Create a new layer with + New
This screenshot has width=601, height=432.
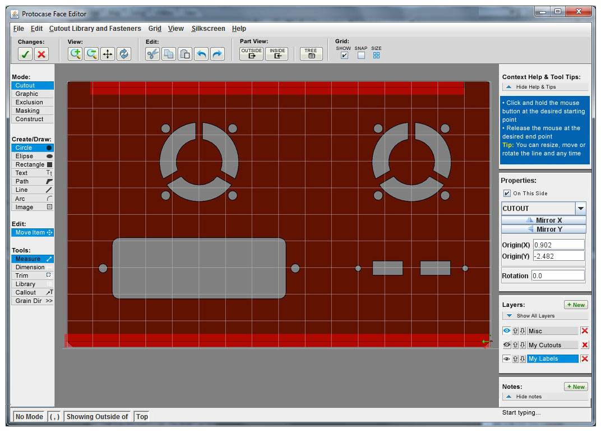[x=575, y=304]
